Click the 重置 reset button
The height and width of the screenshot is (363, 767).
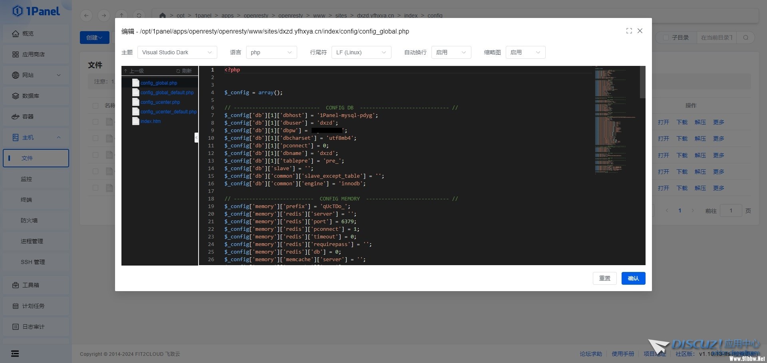pos(604,278)
